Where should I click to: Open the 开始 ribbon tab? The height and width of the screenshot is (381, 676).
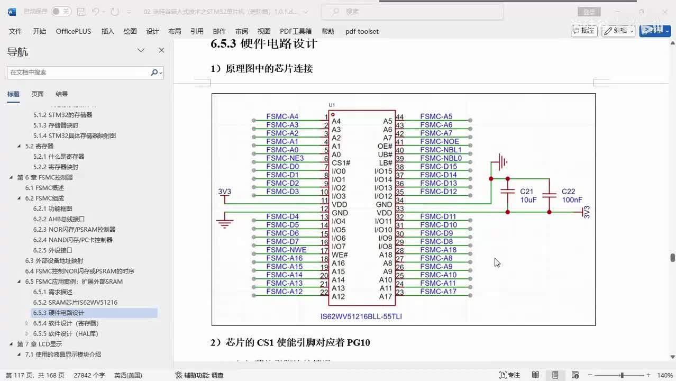[39, 31]
